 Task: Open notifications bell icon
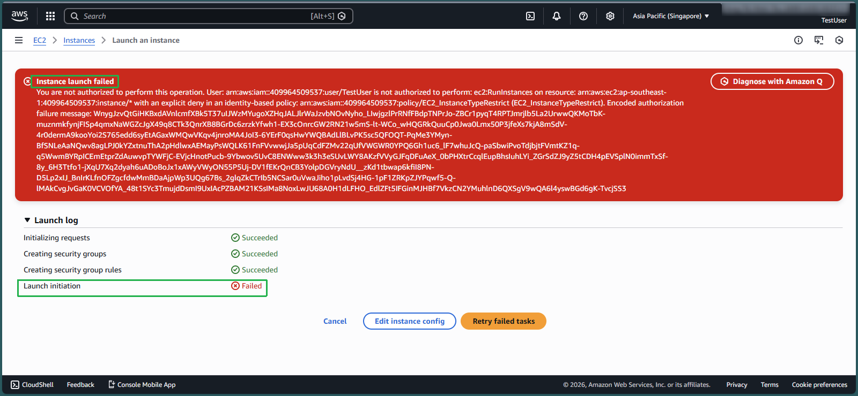[x=557, y=16]
